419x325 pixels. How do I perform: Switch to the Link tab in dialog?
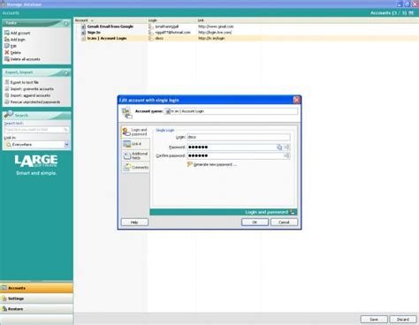pyautogui.click(x=136, y=144)
